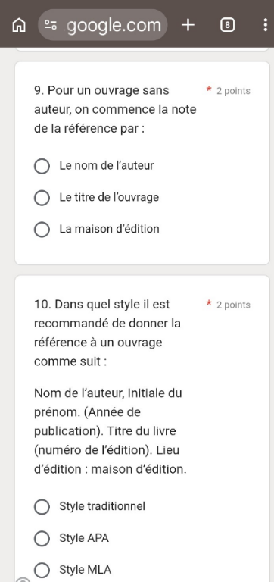Pick the "Style MLA" radio option

[42, 570]
